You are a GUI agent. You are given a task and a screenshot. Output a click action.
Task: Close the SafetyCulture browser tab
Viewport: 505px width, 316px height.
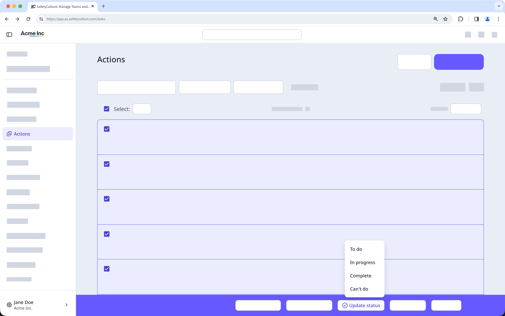93,6
